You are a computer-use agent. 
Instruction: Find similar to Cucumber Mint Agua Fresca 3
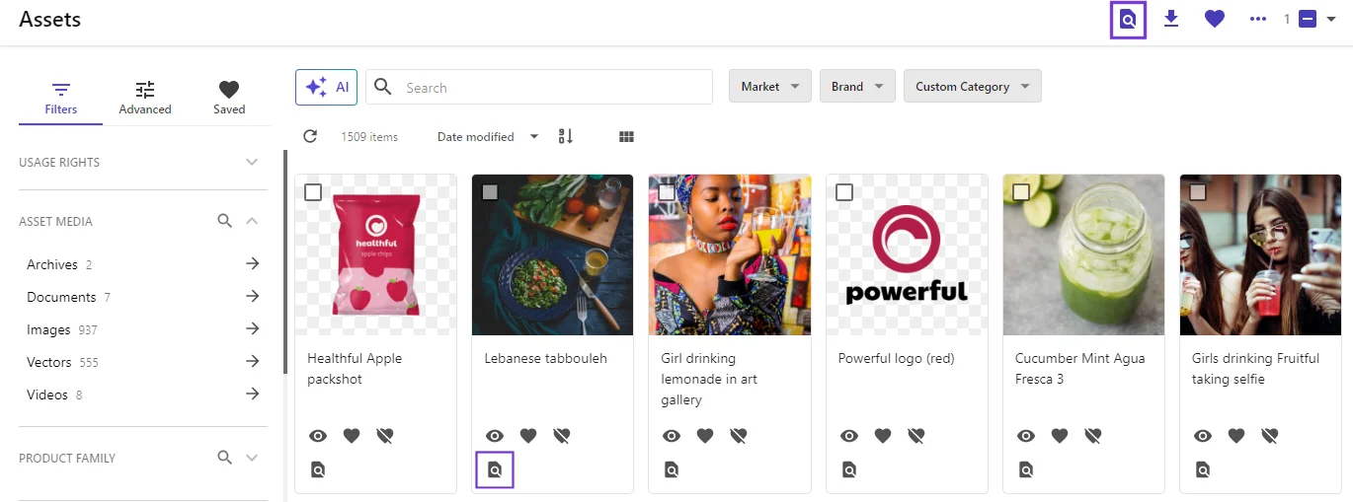(x=1026, y=469)
